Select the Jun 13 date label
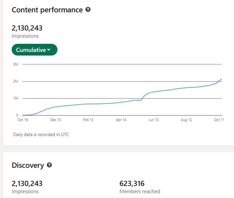The height and width of the screenshot is (198, 234). click(154, 120)
